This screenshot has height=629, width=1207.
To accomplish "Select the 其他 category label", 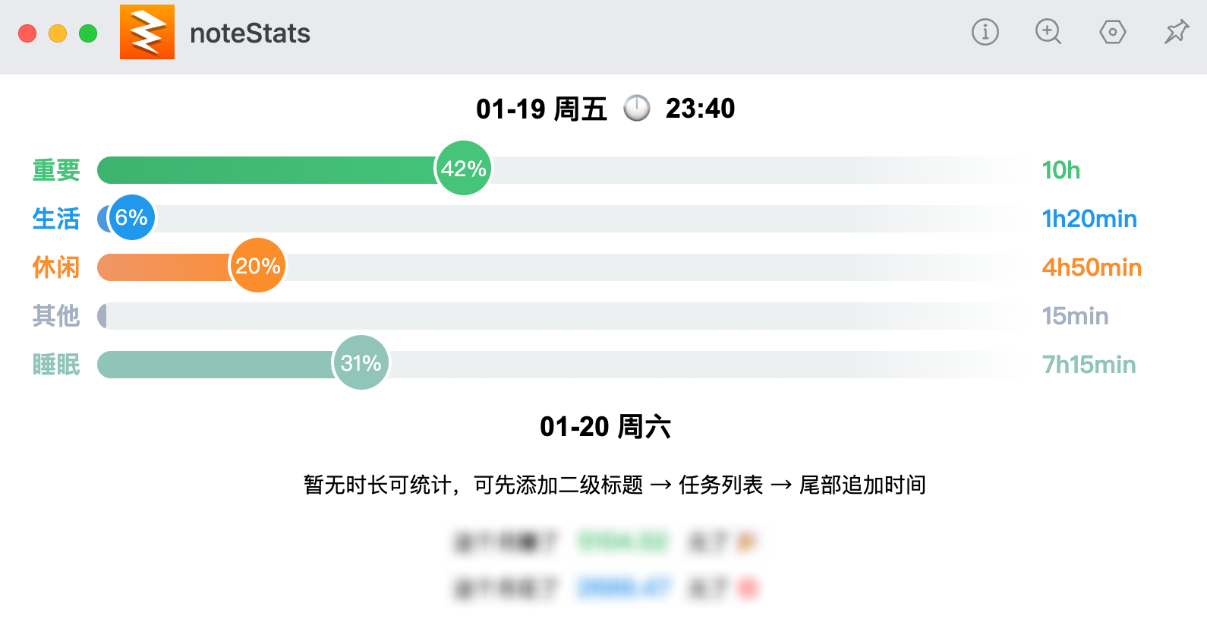I will tap(56, 316).
